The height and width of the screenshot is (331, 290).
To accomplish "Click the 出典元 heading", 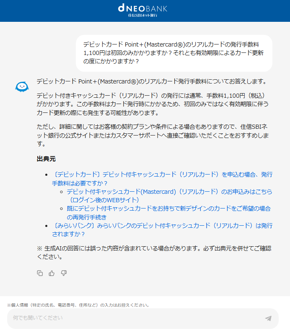I will (46, 159).
